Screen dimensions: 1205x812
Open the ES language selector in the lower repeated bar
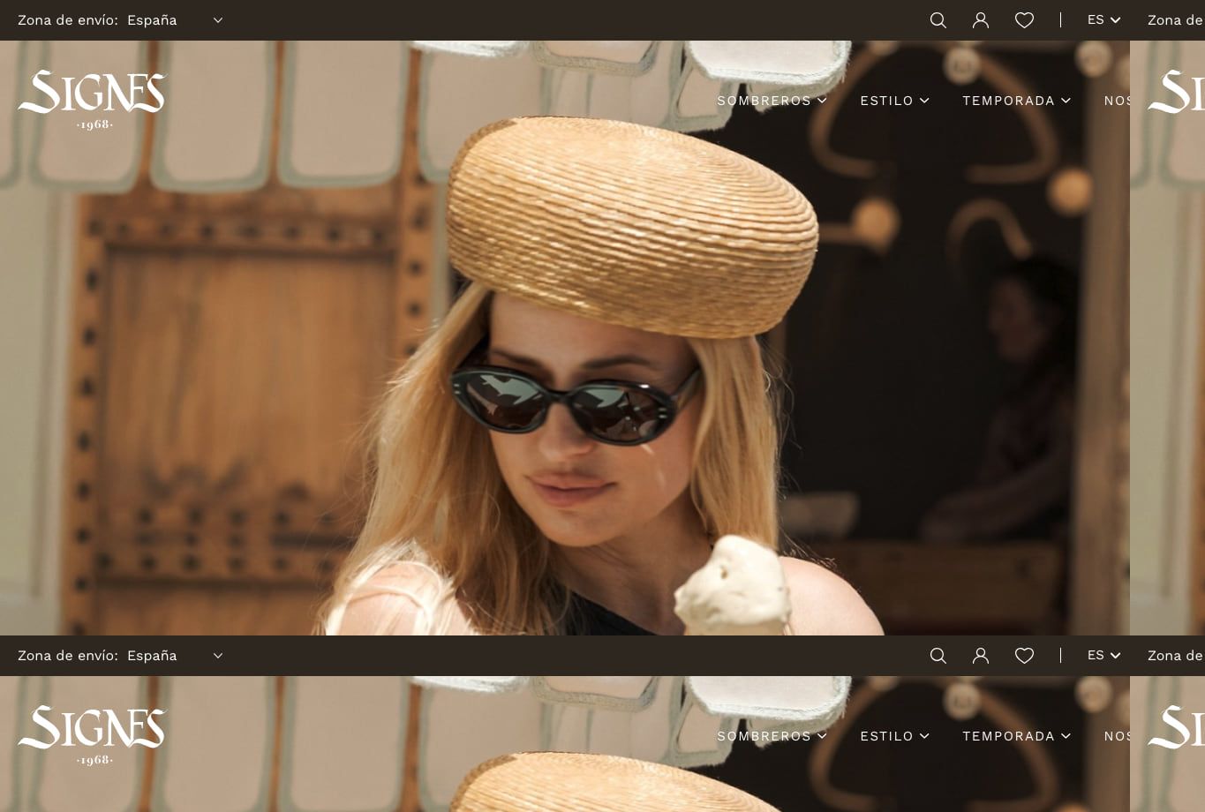(x=1103, y=656)
